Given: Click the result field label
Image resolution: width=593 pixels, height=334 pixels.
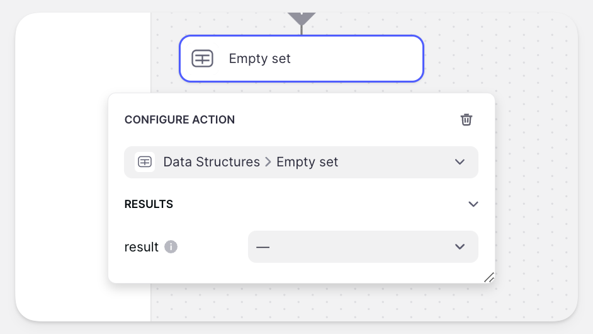Looking at the screenshot, I should [142, 247].
